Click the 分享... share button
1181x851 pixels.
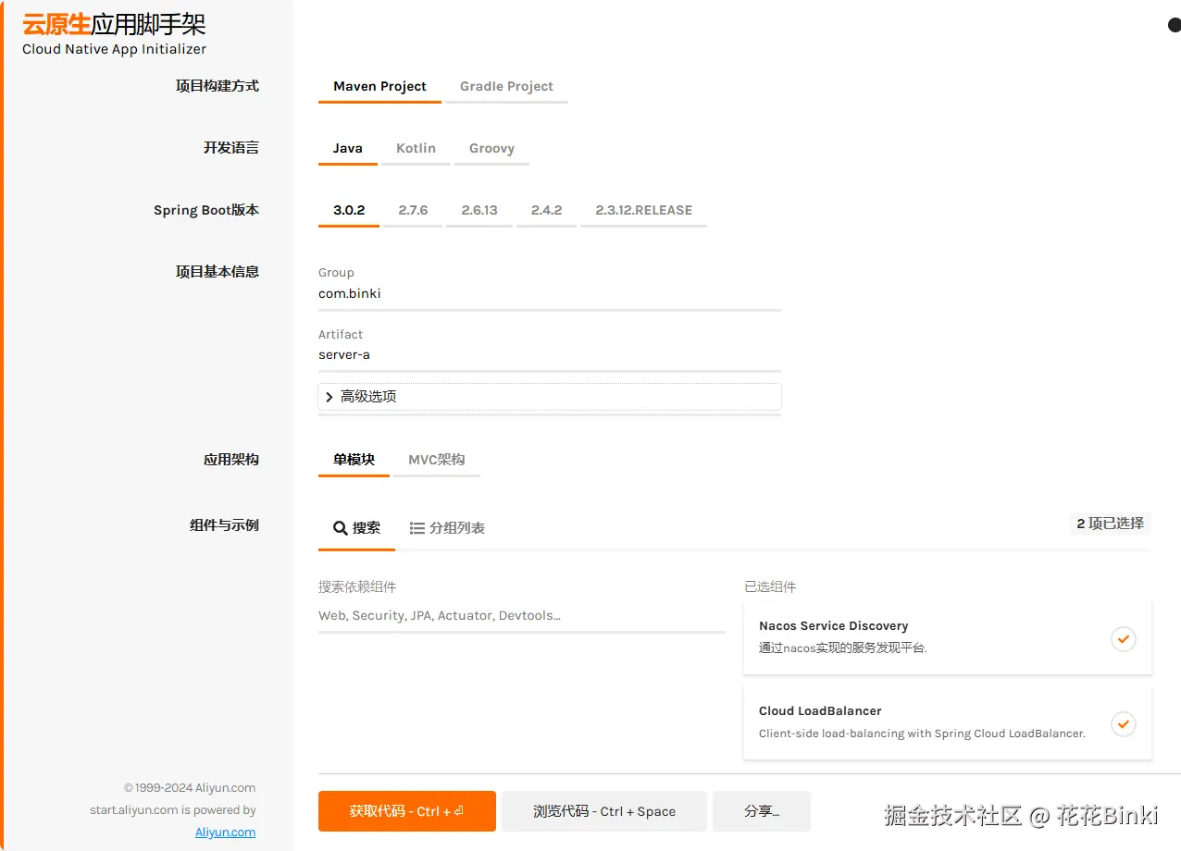pos(762,811)
